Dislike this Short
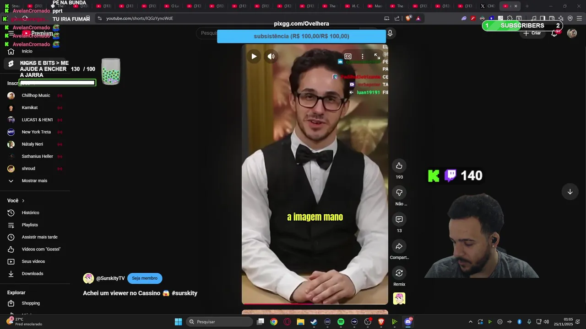586x329 pixels. 399,192
